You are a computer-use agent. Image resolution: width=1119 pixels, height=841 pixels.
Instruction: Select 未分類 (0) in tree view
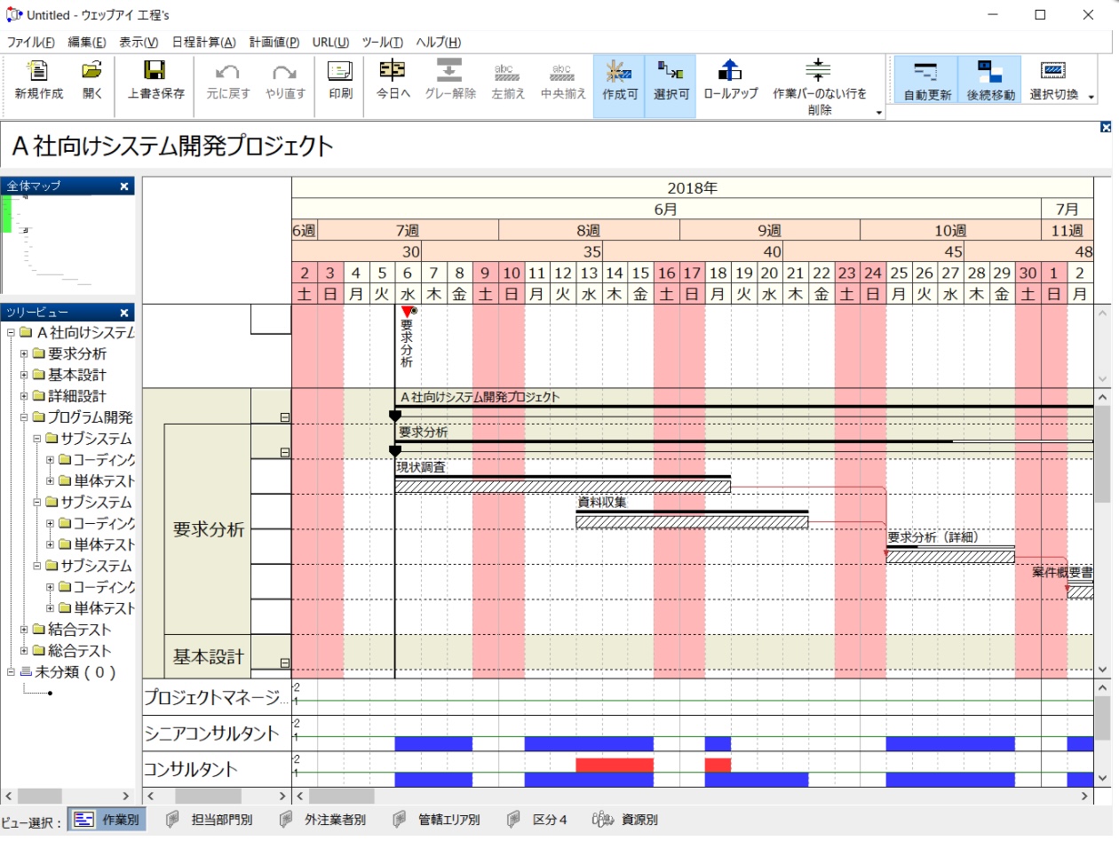pyautogui.click(x=75, y=672)
